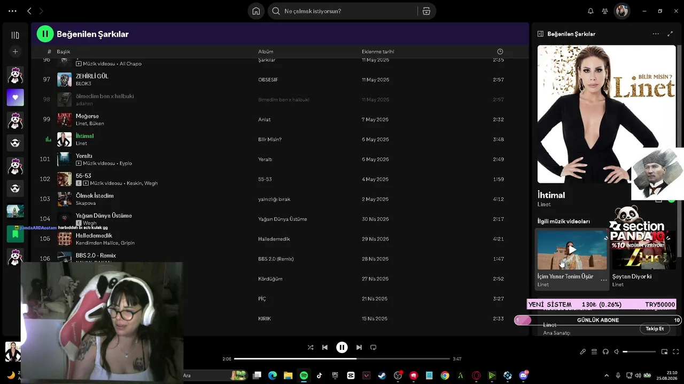Show hidden system tray icons

pyautogui.click(x=606, y=375)
